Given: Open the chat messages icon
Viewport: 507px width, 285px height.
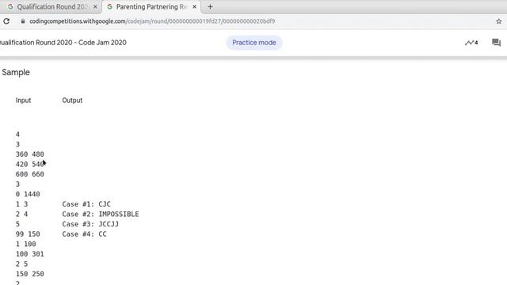Looking at the screenshot, I should [x=496, y=43].
